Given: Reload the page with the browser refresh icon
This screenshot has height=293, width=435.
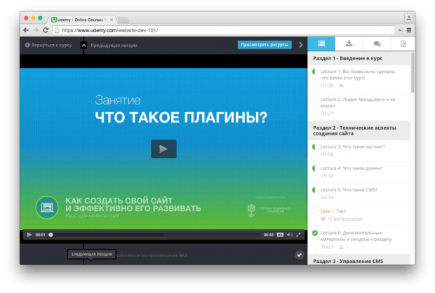Looking at the screenshot, I should pos(45,30).
